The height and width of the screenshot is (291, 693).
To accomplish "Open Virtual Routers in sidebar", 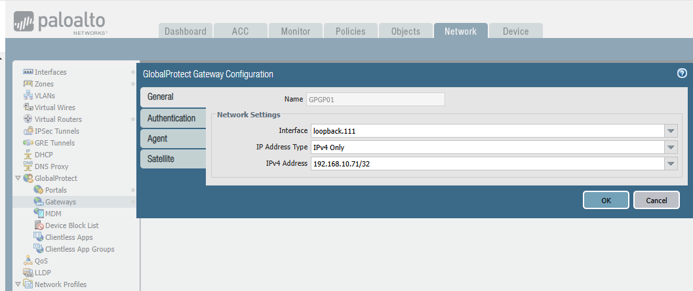I will [58, 119].
